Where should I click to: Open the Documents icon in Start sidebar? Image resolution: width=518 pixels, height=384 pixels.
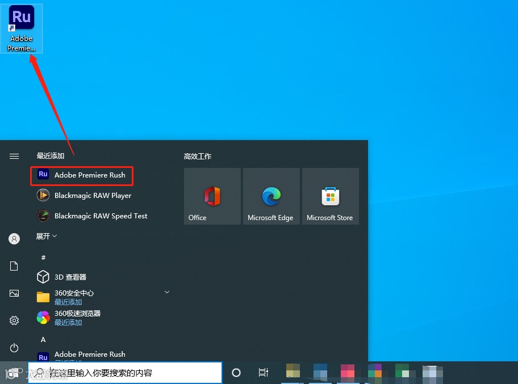[14, 266]
